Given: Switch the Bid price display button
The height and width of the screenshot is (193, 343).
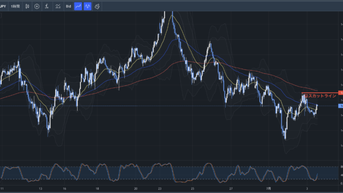Looking at the screenshot, I should (x=69, y=6).
